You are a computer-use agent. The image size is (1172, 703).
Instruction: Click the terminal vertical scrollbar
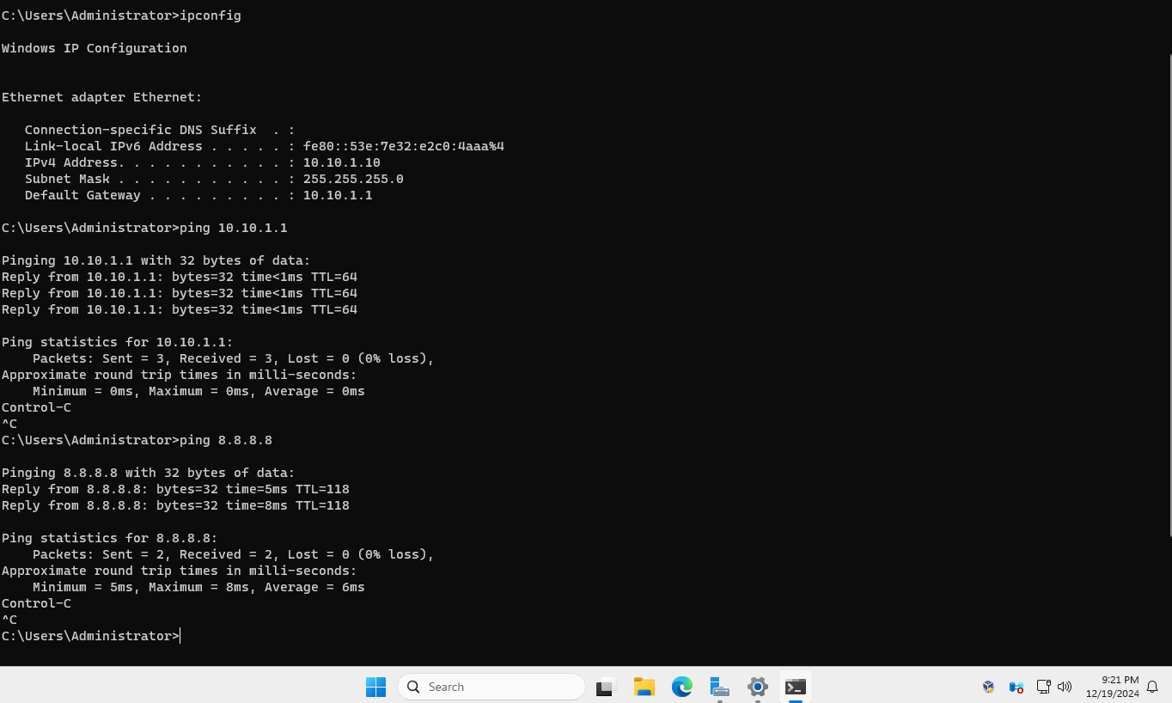[1168, 292]
